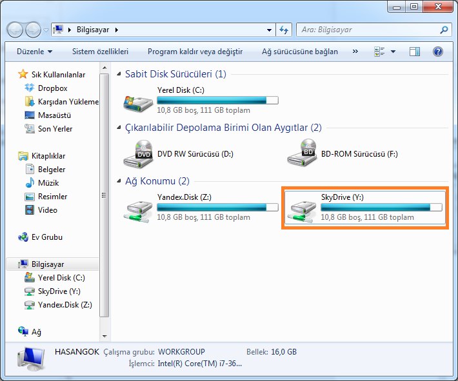Open the Düzenle menu
This screenshot has height=381, width=458.
pyautogui.click(x=34, y=52)
